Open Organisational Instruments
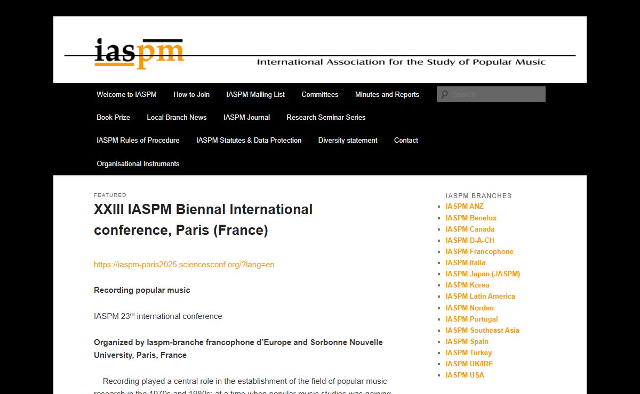The width and height of the screenshot is (640, 394). click(138, 163)
